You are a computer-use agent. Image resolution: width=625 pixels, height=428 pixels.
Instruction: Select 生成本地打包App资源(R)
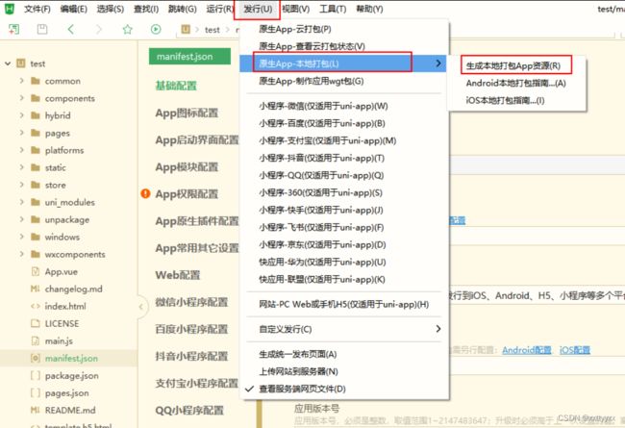[x=513, y=65]
